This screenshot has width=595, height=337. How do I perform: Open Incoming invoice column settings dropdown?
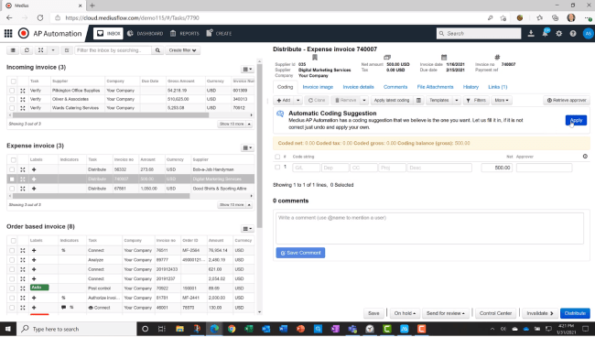pos(247,69)
